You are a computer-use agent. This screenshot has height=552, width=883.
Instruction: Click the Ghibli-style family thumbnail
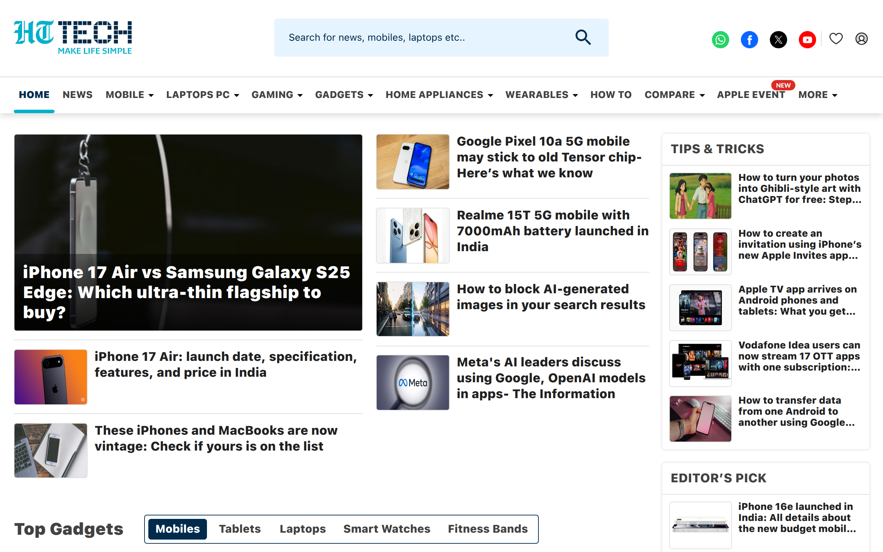(700, 196)
